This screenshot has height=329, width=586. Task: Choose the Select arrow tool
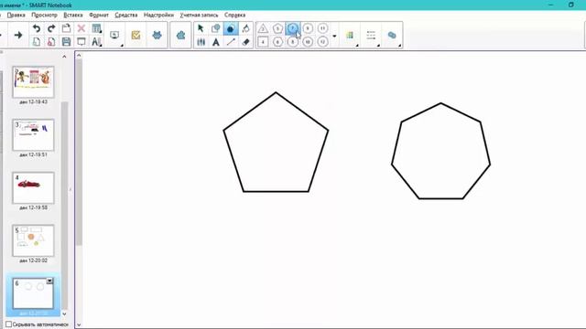201,28
